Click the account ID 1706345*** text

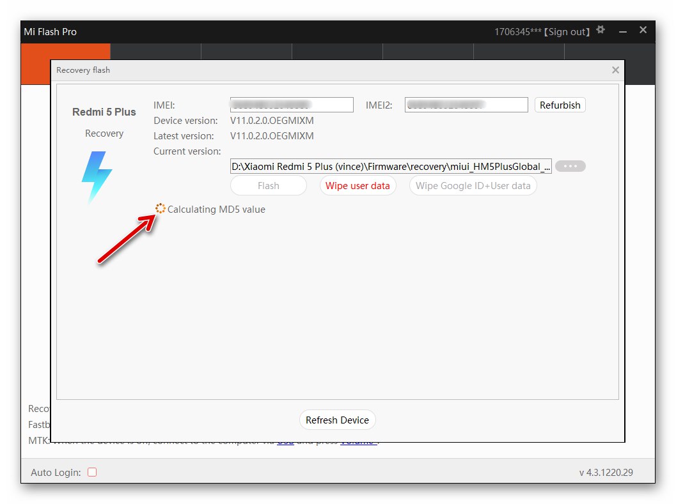pyautogui.click(x=518, y=32)
